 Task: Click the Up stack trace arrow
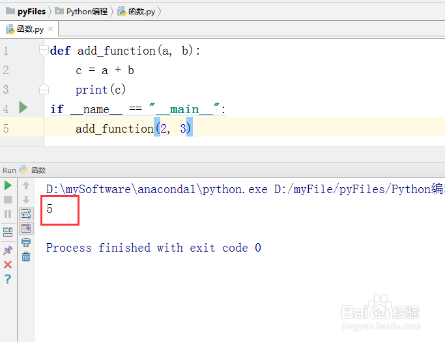pos(26,185)
